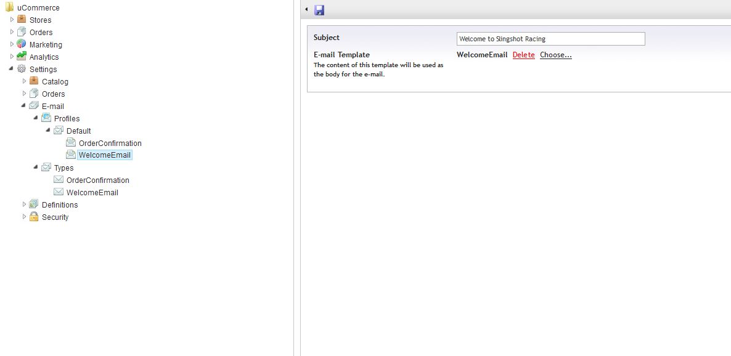
Task: Select WelcomeEmail label under Types
Action: [92, 192]
